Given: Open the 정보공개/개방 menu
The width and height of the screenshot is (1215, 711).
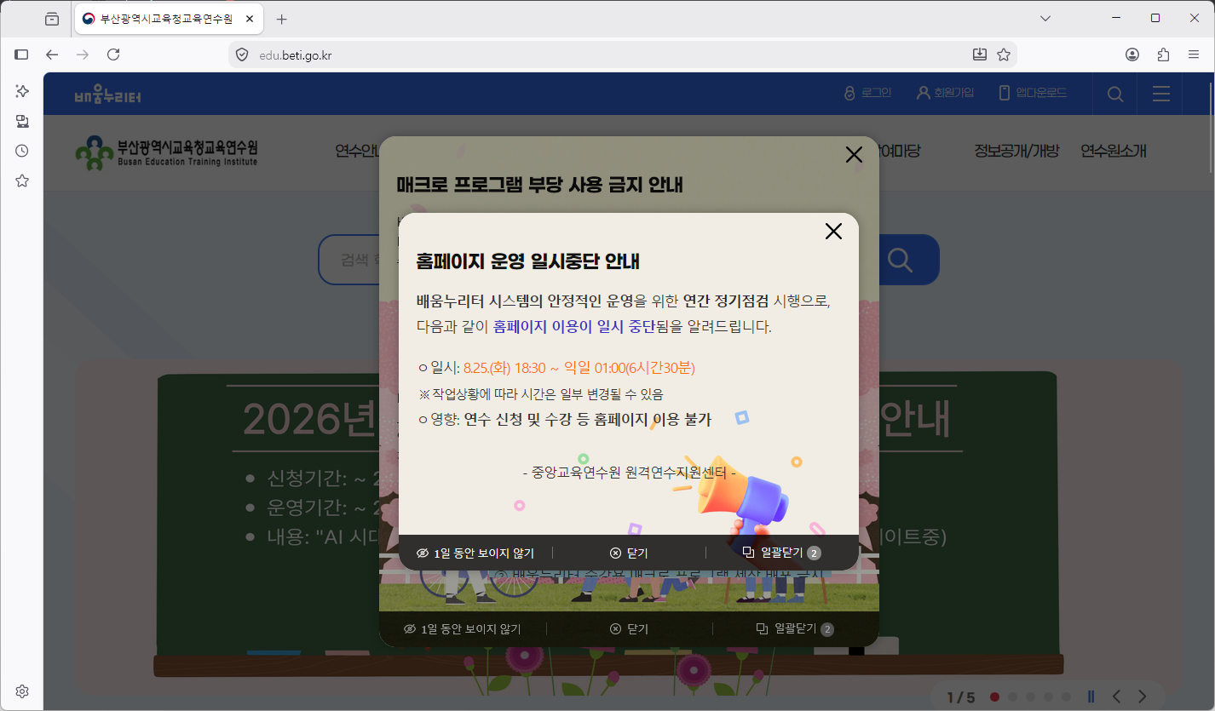Looking at the screenshot, I should coord(1016,152).
